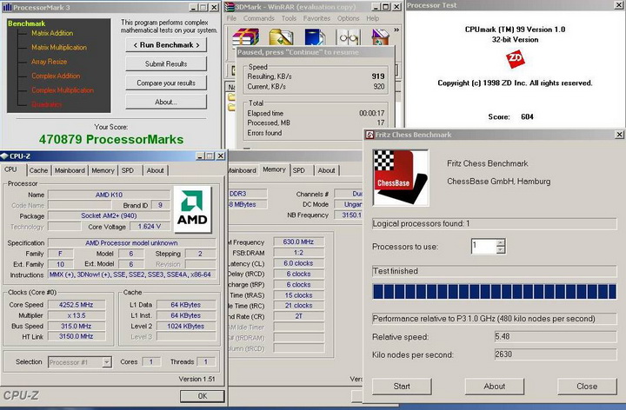This screenshot has width=626, height=410.
Task: Open the Tools menu in WinRAR
Action: 289,18
